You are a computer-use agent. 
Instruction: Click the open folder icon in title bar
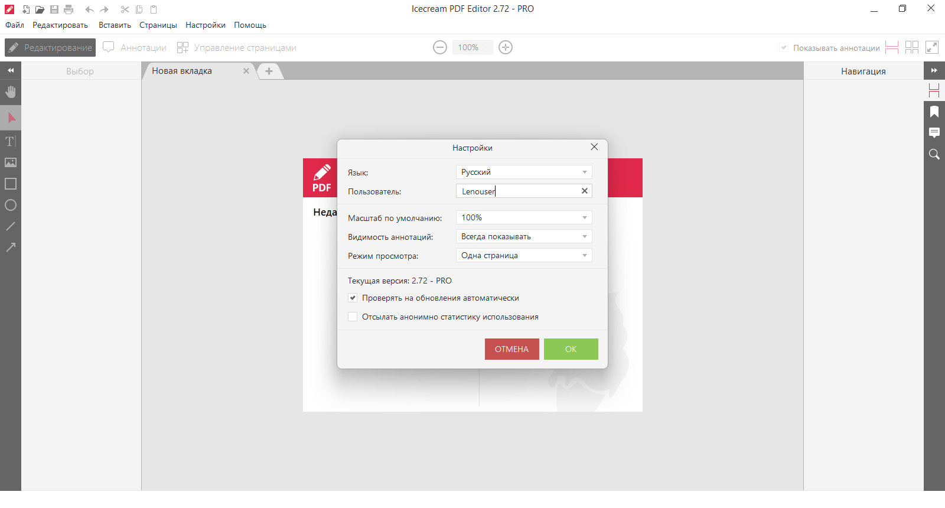40,9
